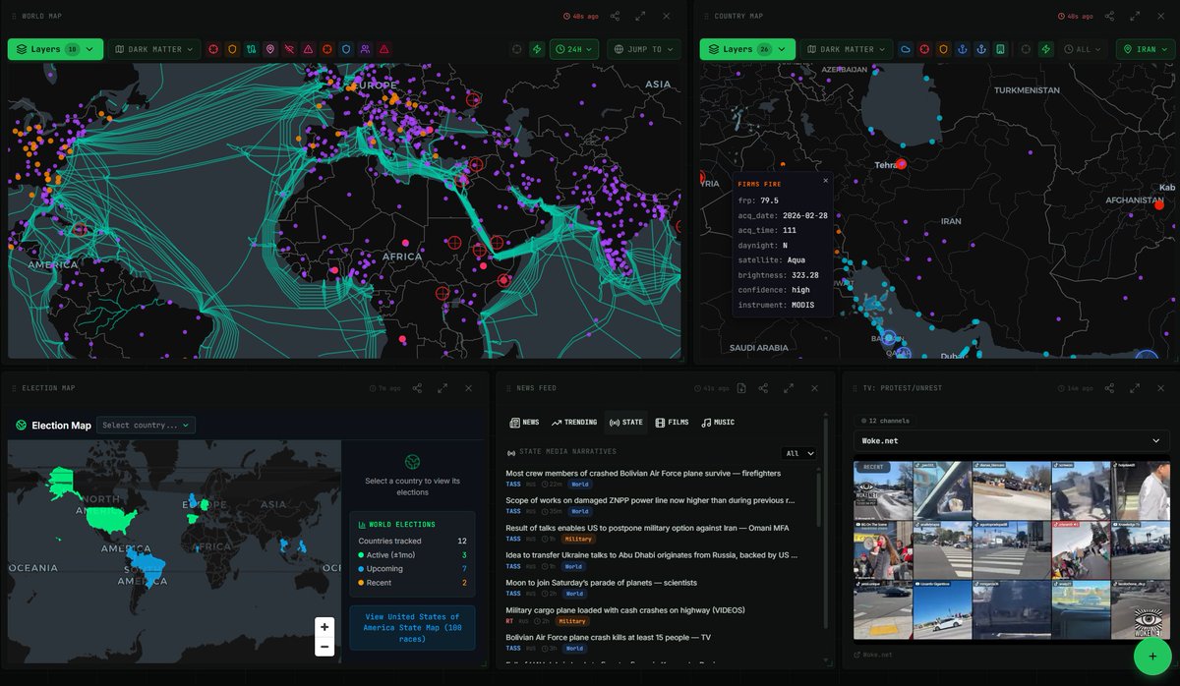Open Country Map Layers dropdown
This screenshot has height=686, width=1180.
747,49
